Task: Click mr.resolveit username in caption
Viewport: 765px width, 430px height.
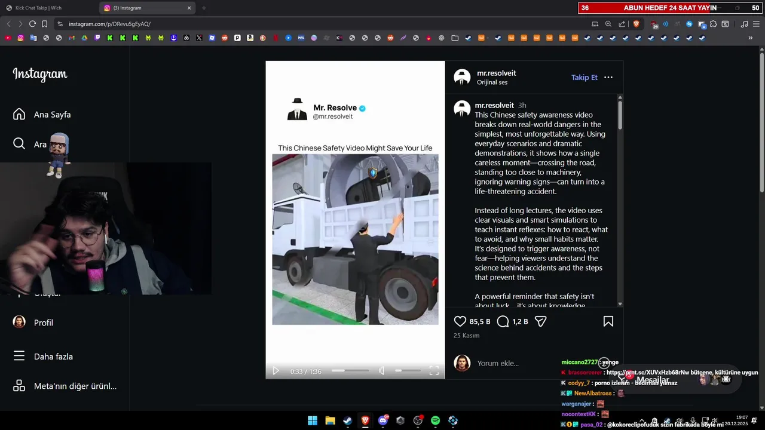Action: click(494, 105)
